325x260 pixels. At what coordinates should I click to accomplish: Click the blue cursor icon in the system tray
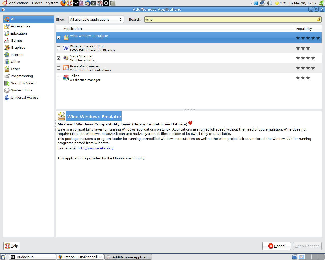(x=256, y=3)
